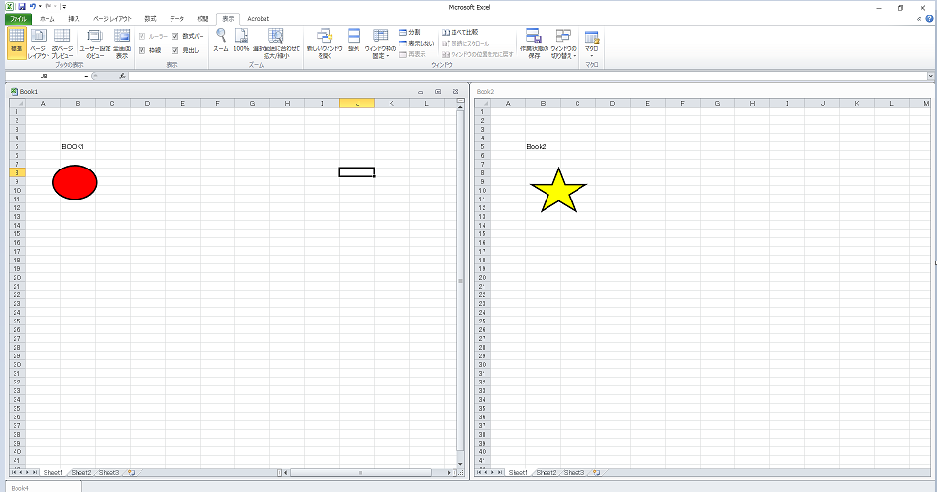Screen dimensions: 937x492
Task: Select the red oval shape in Book1
Action: [75, 182]
